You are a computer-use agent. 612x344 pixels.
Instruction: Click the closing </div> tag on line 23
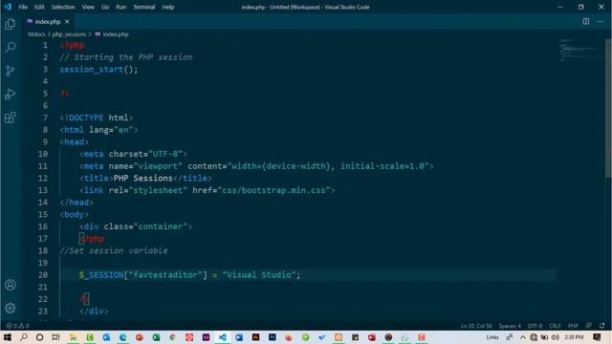coord(94,312)
